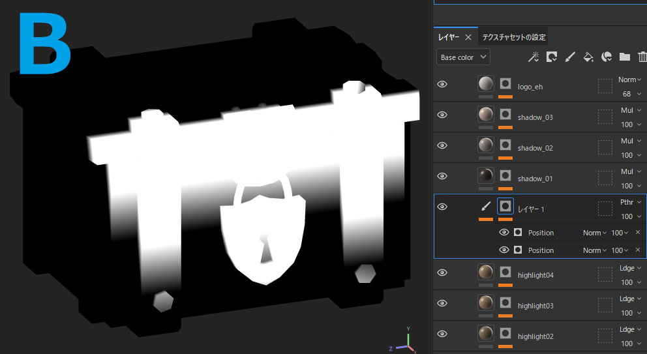Create a new layer folder

tap(624, 57)
